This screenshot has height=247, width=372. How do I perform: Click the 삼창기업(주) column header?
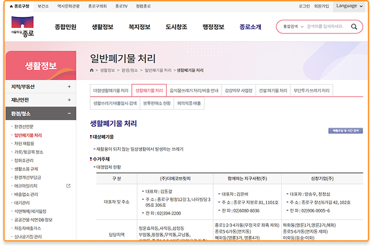click(322, 178)
